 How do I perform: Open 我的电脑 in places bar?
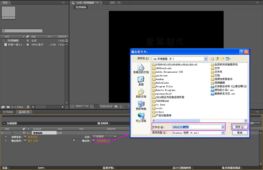(141, 106)
